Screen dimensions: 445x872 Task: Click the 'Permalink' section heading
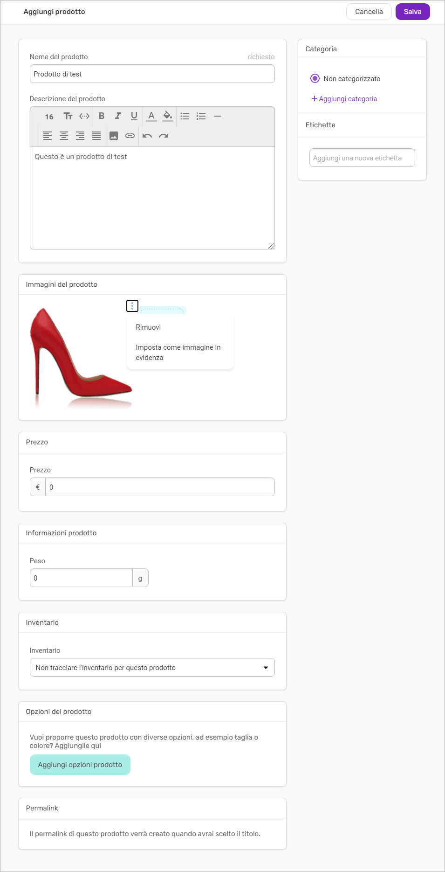(x=42, y=808)
